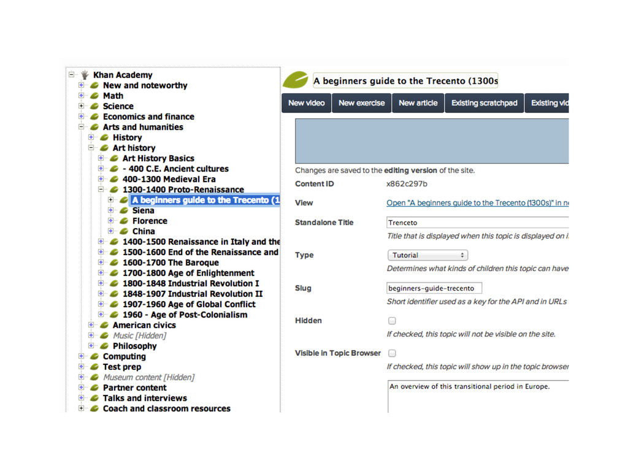Viewport: 628px width, 471px height.
Task: Click the leaf icon beside Florence
Action: click(124, 221)
